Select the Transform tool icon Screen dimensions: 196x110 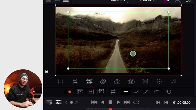point(61,82)
